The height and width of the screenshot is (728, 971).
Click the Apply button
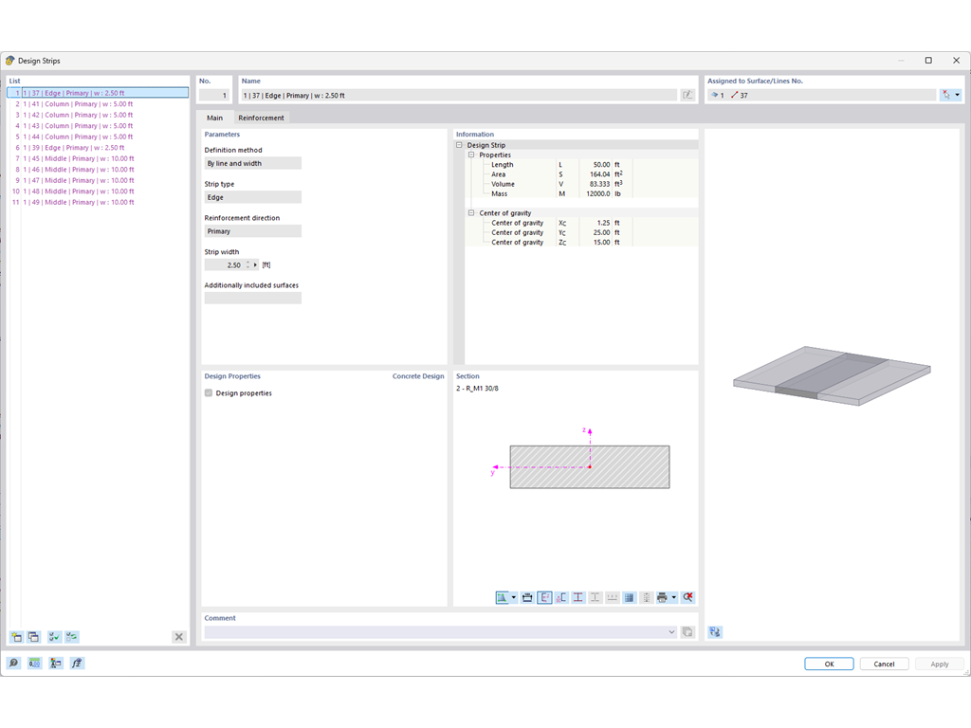pos(939,664)
